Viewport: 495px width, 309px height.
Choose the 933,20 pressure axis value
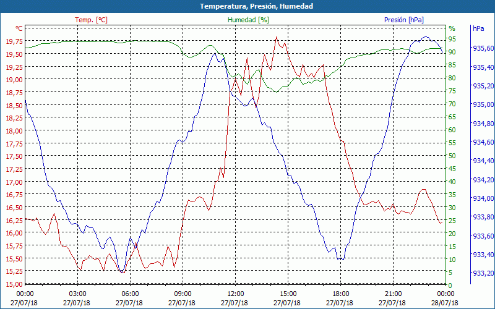[483, 273]
